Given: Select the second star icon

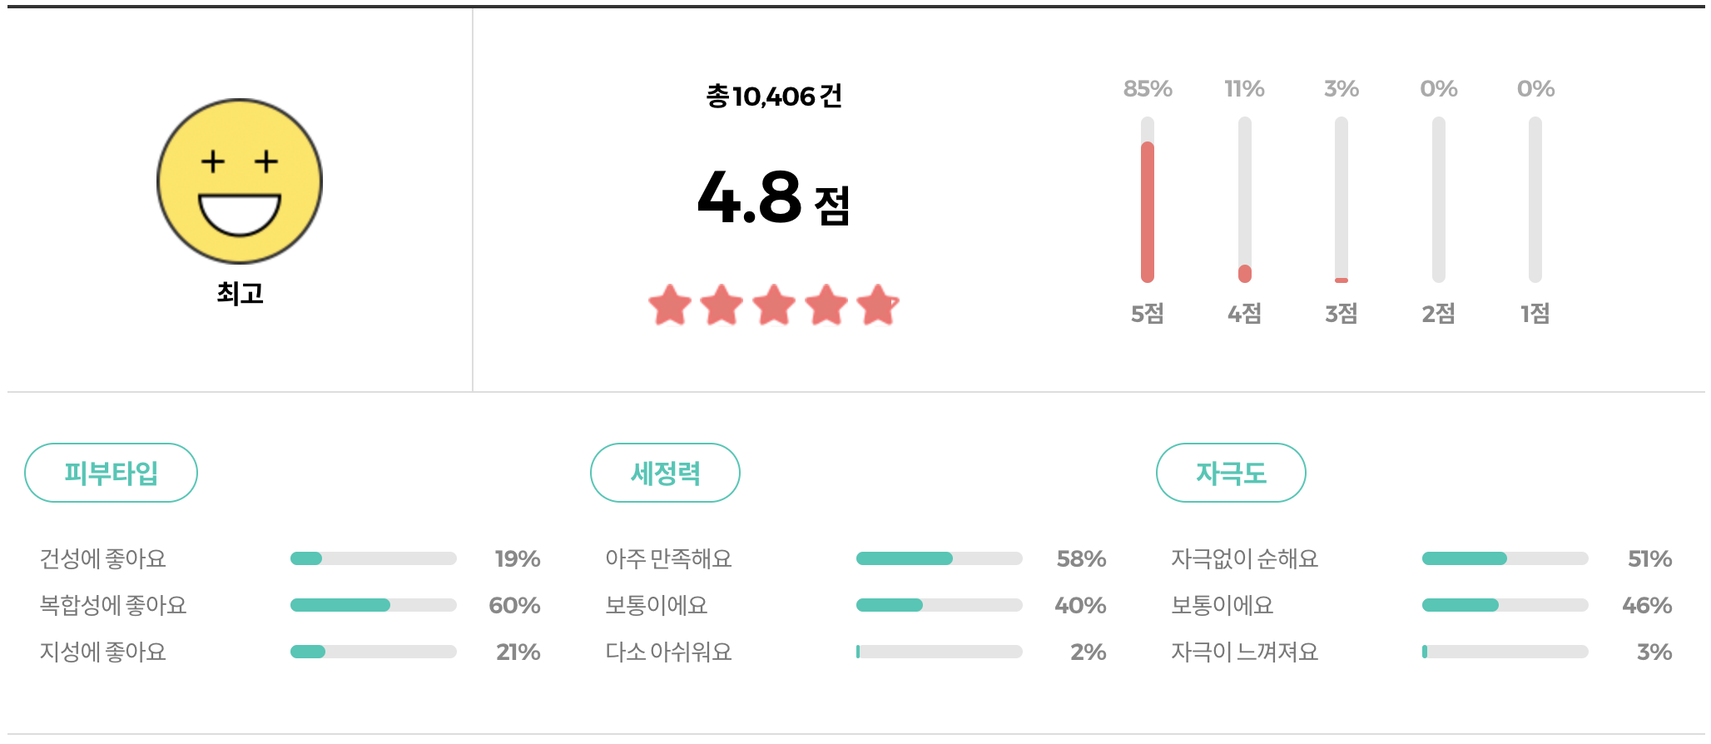Looking at the screenshot, I should (721, 305).
